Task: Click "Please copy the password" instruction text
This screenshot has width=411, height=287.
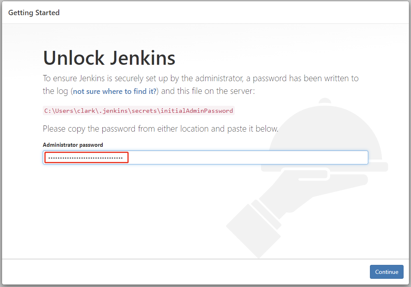Action: pyautogui.click(x=160, y=129)
